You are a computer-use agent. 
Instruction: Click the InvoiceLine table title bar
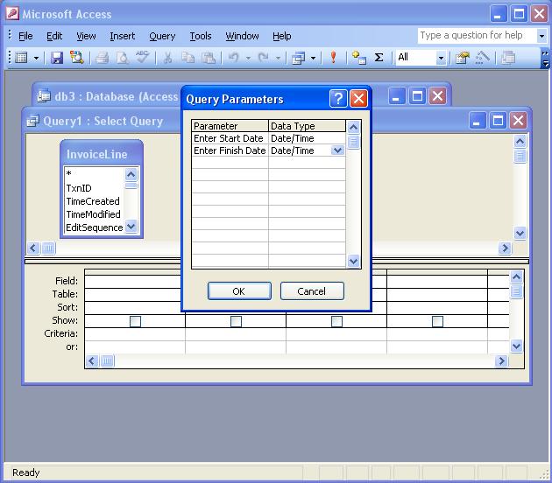(x=102, y=154)
